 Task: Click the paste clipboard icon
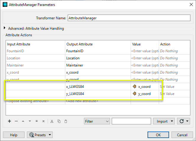[66, 121]
